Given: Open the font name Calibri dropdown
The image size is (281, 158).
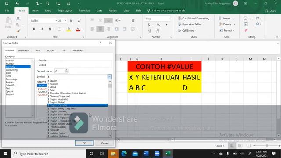Looking at the screenshot, I should pos(56,21).
